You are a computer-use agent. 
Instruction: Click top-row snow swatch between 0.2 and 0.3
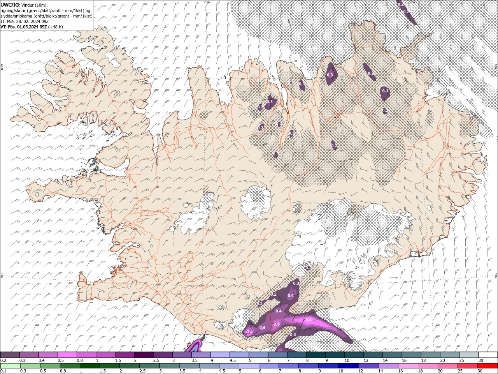coord(10,355)
